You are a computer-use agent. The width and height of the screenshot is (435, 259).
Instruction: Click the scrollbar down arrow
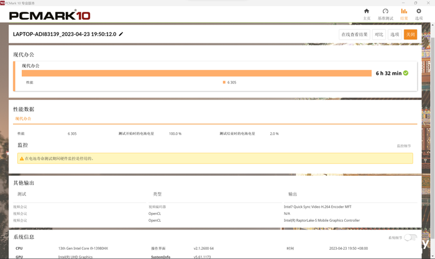click(433, 257)
